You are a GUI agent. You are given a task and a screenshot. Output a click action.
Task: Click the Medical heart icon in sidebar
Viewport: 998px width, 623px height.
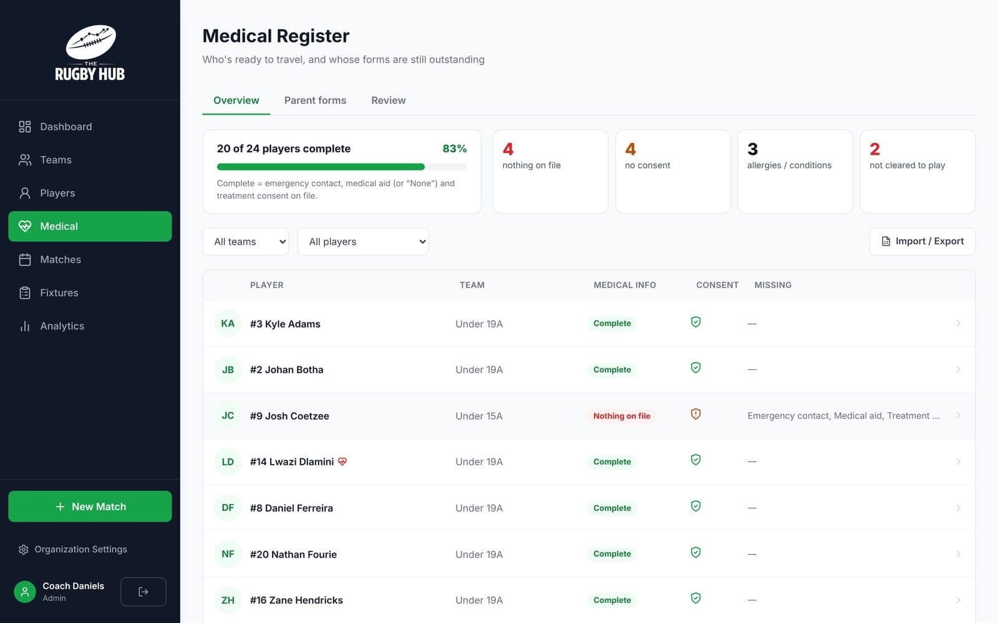pyautogui.click(x=25, y=226)
